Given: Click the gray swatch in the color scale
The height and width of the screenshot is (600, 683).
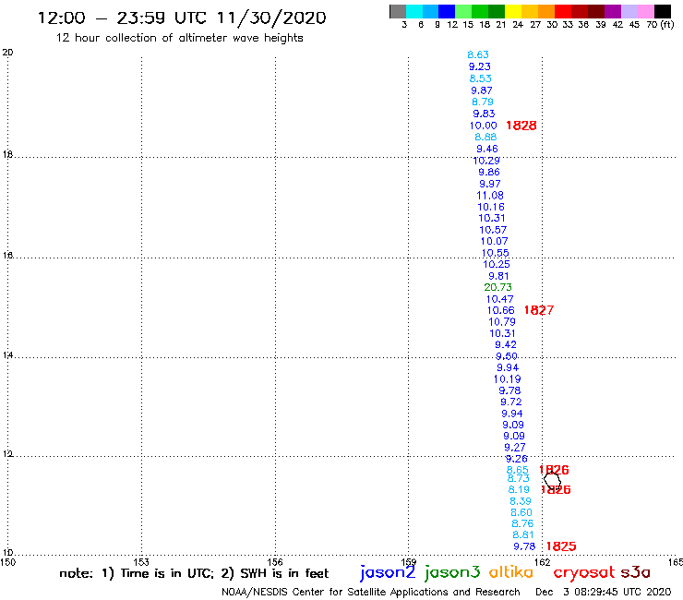Looking at the screenshot, I should 398,11.
